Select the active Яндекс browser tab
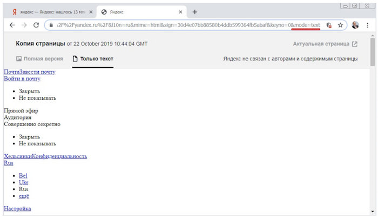 [141, 12]
